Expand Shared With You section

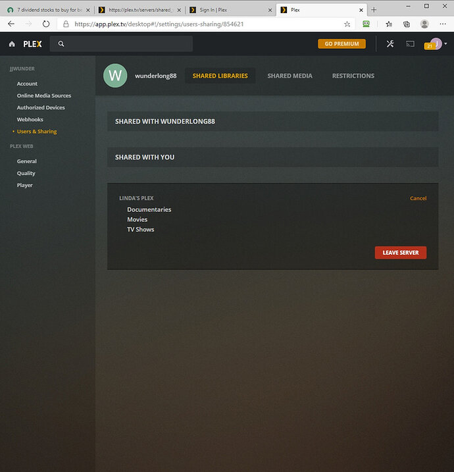point(273,157)
